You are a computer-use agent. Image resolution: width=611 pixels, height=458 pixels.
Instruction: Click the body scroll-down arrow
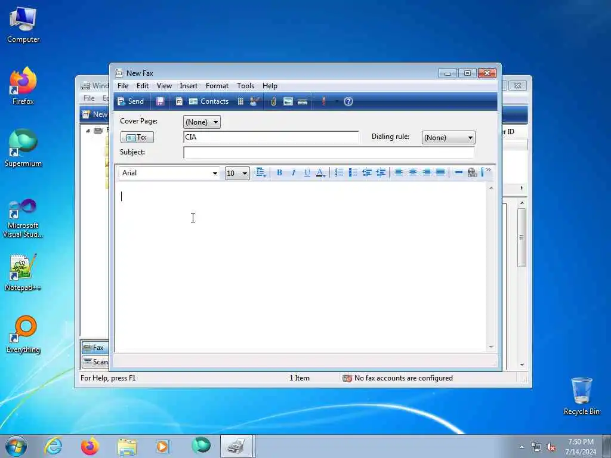491,346
